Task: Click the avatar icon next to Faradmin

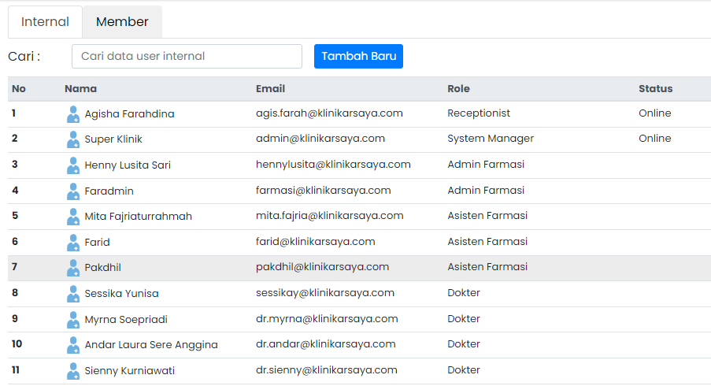Action: coord(73,191)
